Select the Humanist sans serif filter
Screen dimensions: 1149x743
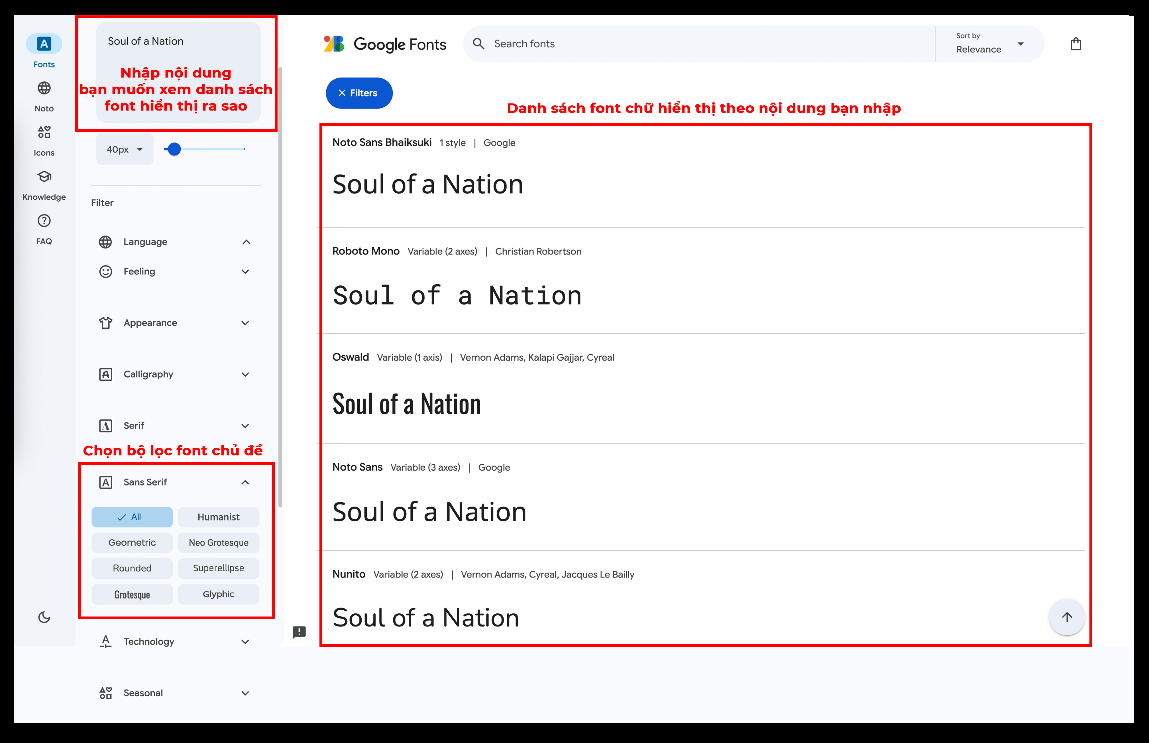pos(218,517)
